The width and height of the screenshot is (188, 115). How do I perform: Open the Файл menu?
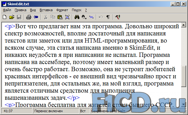[x=7, y=10]
